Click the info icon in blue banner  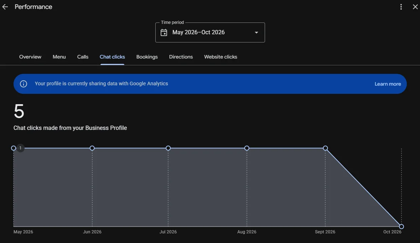pos(24,84)
